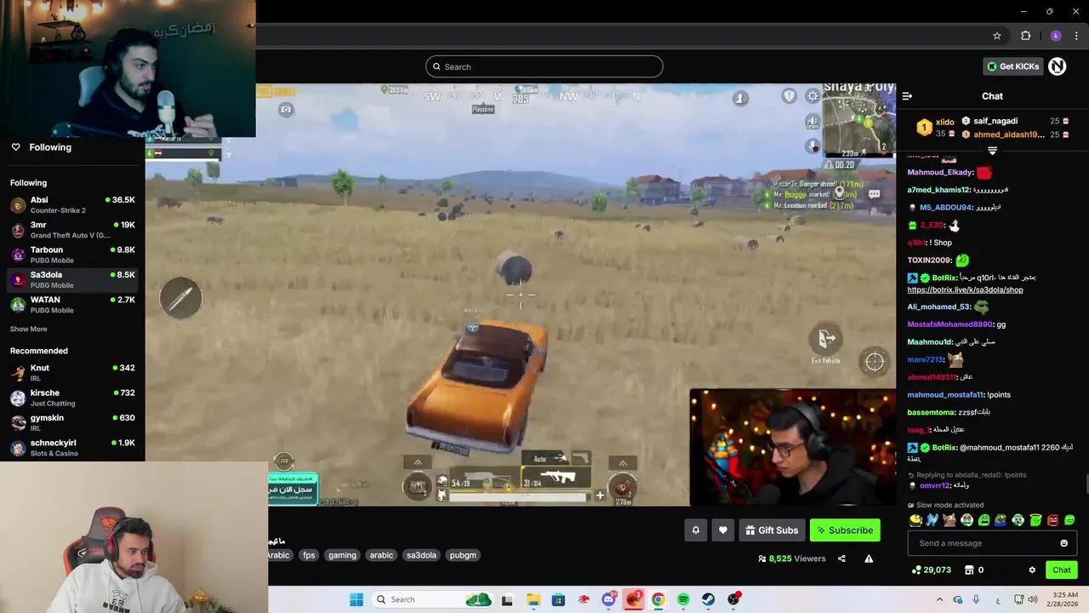Click the Kick search field

544,66
